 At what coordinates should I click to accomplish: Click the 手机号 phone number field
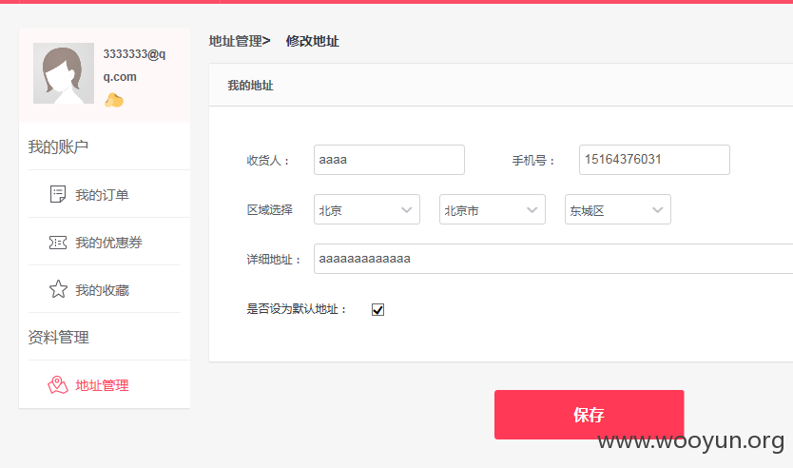click(x=654, y=160)
